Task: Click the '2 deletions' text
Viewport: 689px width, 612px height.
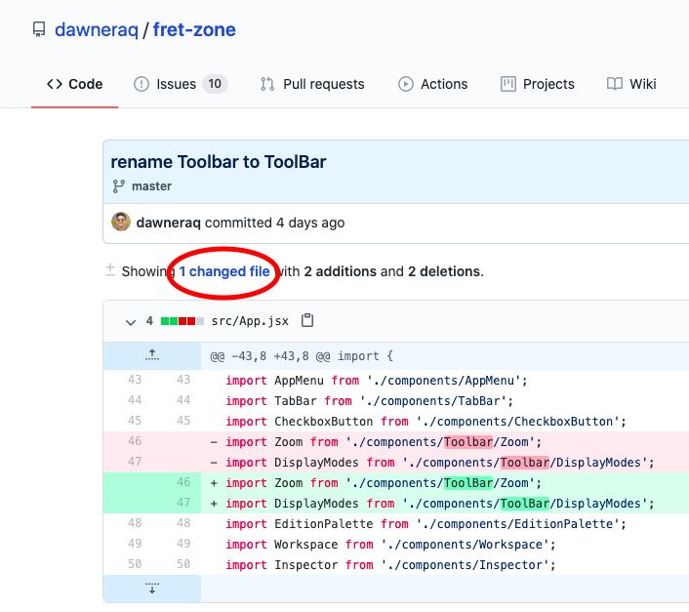Action: 444,271
